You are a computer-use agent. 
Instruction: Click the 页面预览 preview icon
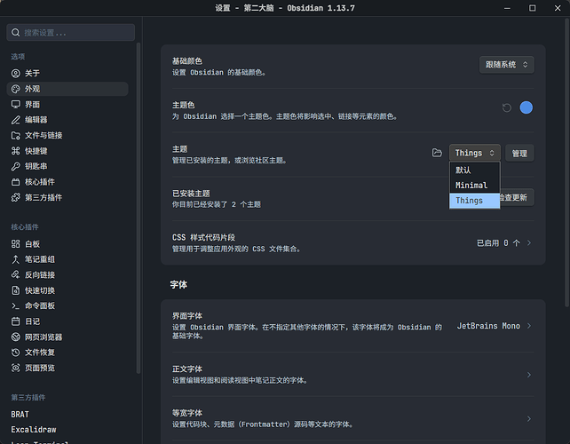click(x=16, y=368)
